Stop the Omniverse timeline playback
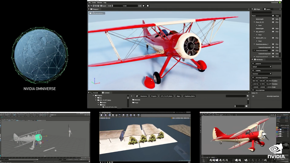290x163 pixels. [x=148, y=6]
